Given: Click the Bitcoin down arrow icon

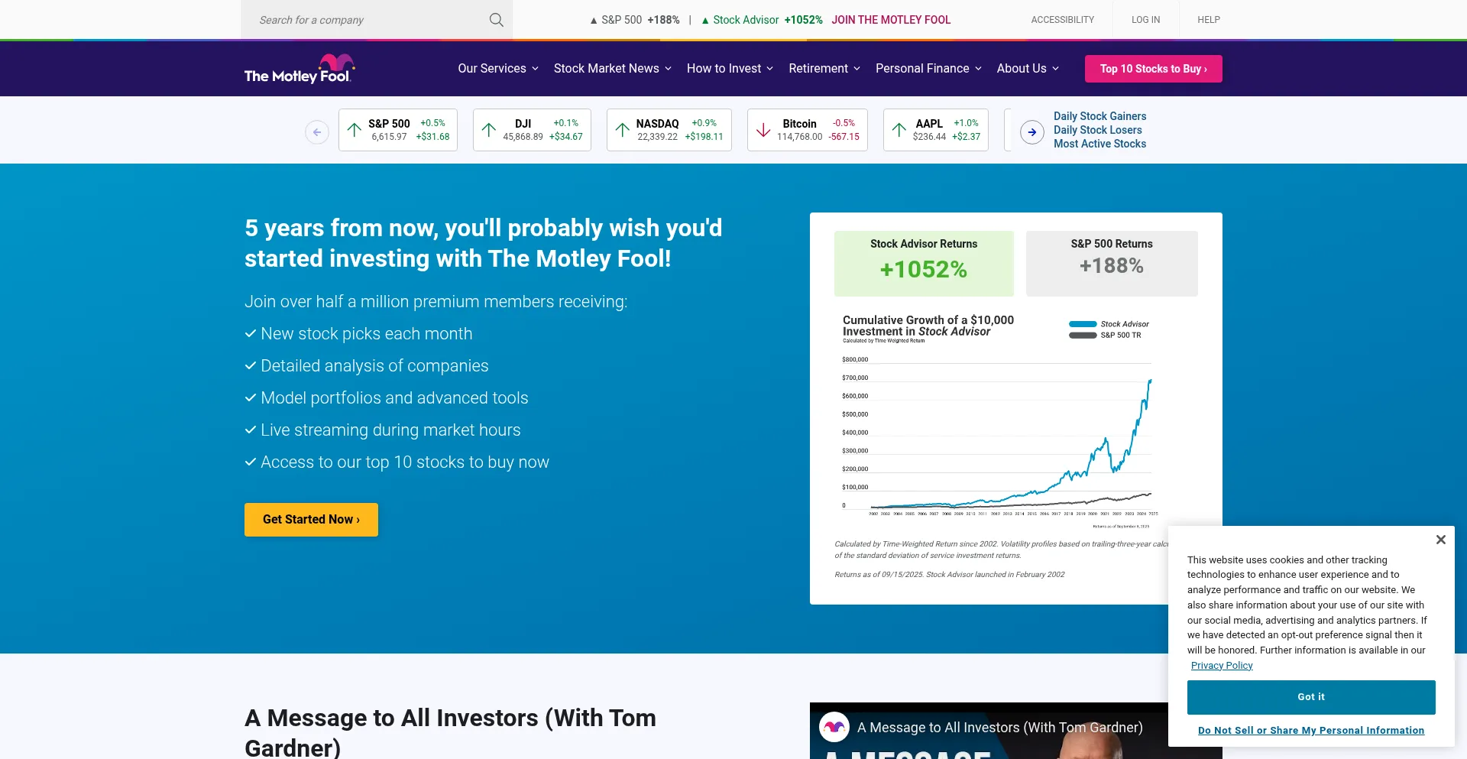Looking at the screenshot, I should tap(763, 130).
